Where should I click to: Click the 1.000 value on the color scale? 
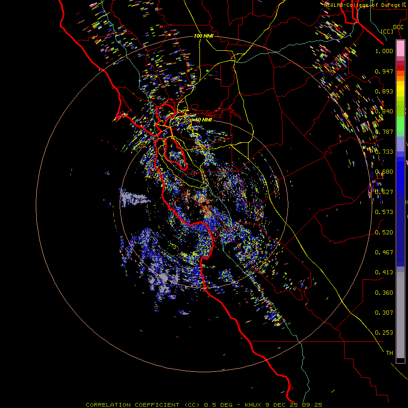[384, 51]
